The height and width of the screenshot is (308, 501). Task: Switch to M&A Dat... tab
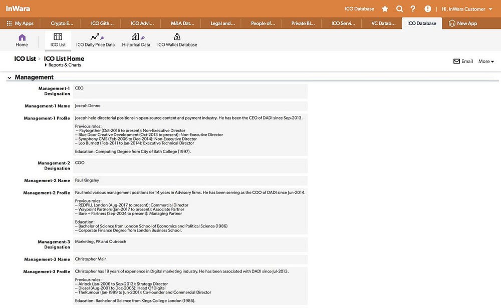182,23
